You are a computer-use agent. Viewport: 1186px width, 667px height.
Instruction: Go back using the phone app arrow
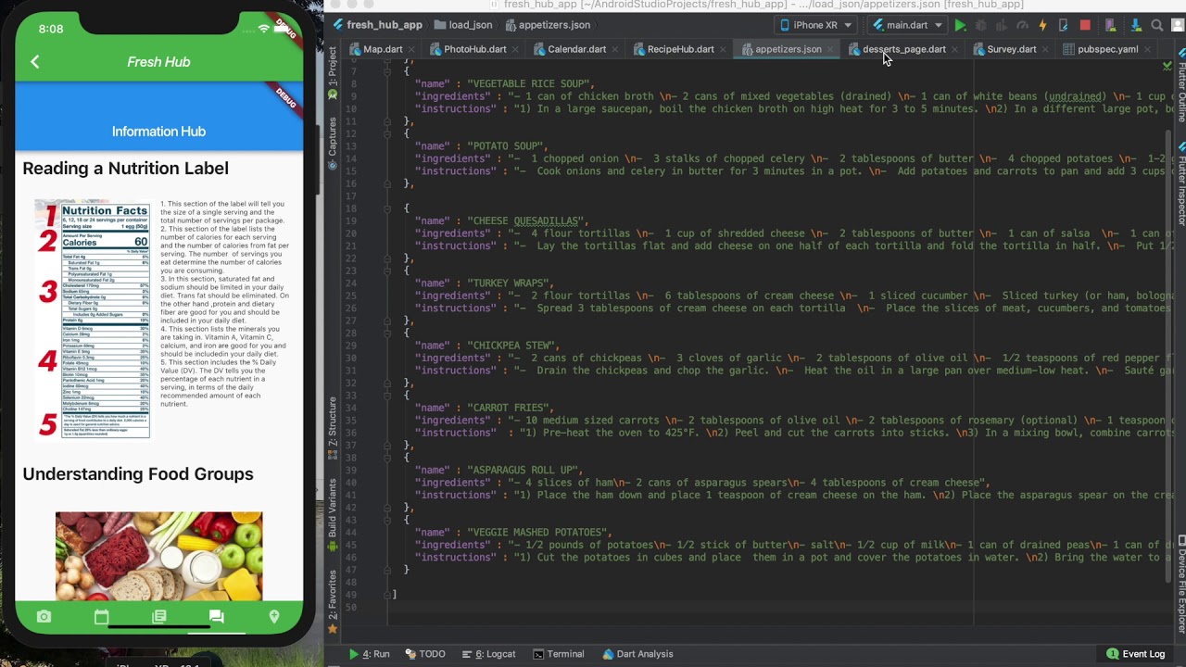(x=35, y=62)
